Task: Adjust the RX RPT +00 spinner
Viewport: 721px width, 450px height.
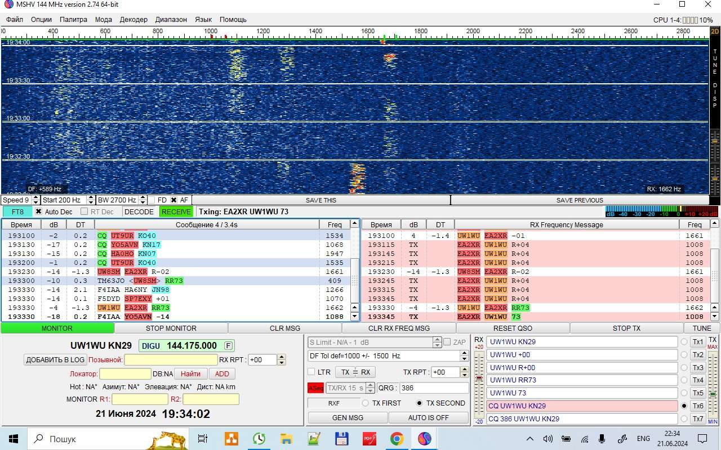Action: pyautogui.click(x=282, y=360)
